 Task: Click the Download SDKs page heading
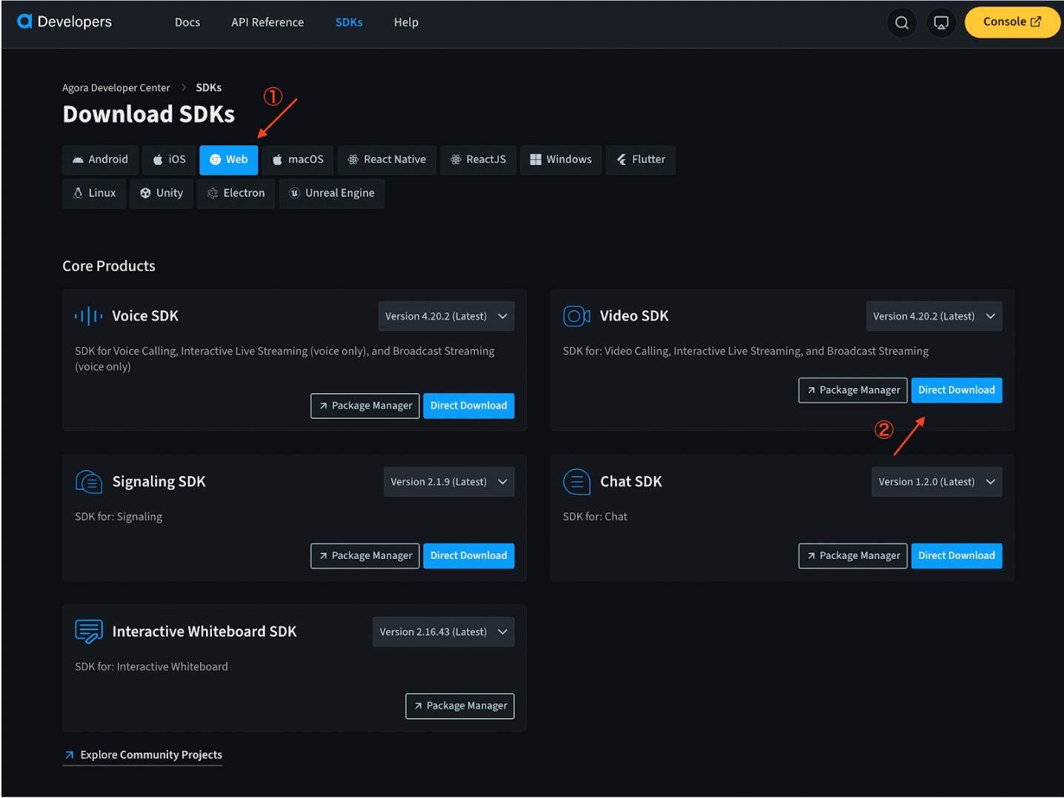(x=149, y=114)
